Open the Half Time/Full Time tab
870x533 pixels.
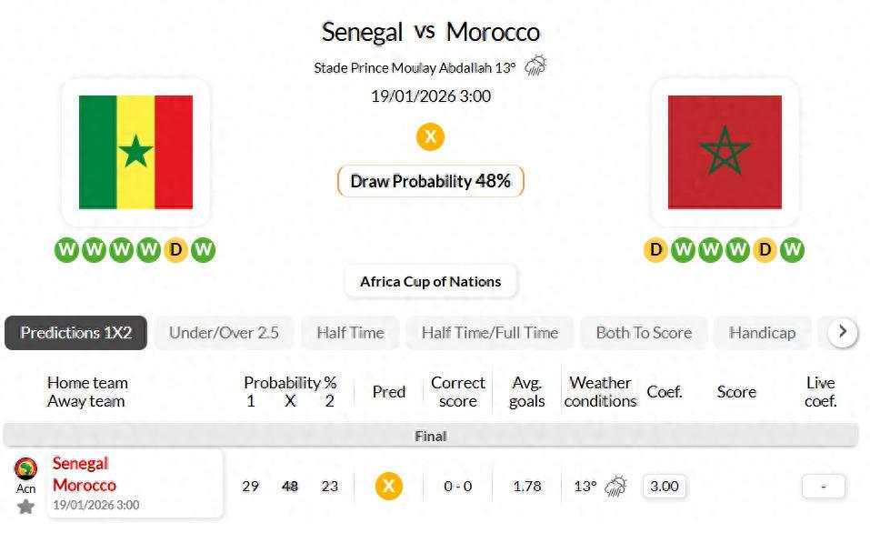[489, 333]
